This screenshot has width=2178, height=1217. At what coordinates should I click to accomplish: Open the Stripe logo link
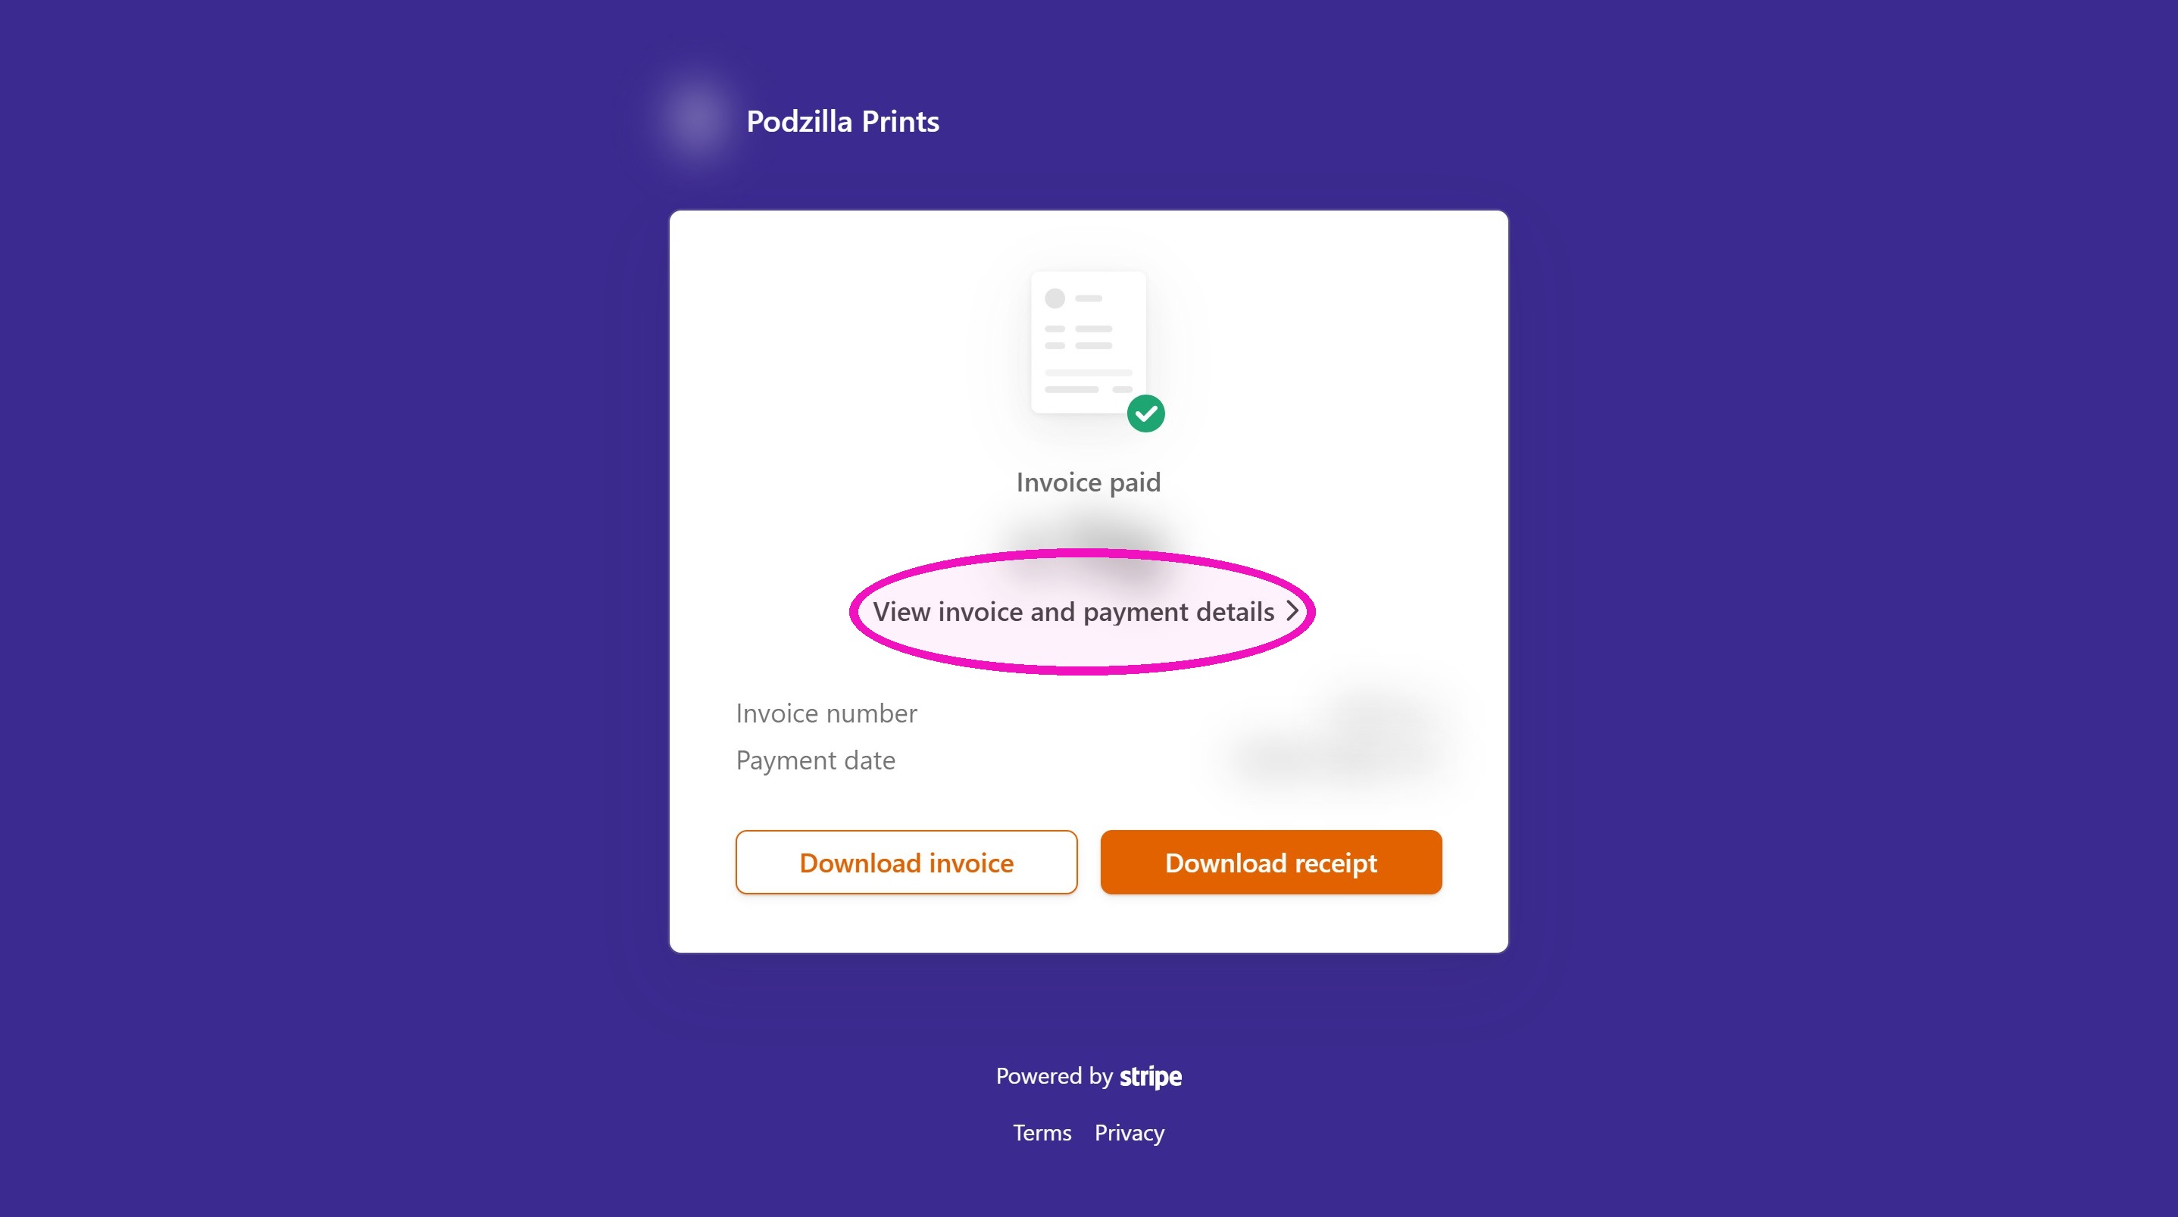[x=1151, y=1077]
